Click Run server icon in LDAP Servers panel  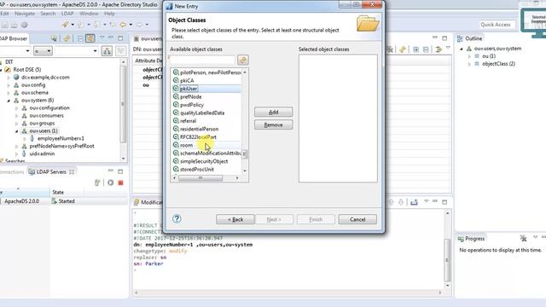pos(110,182)
